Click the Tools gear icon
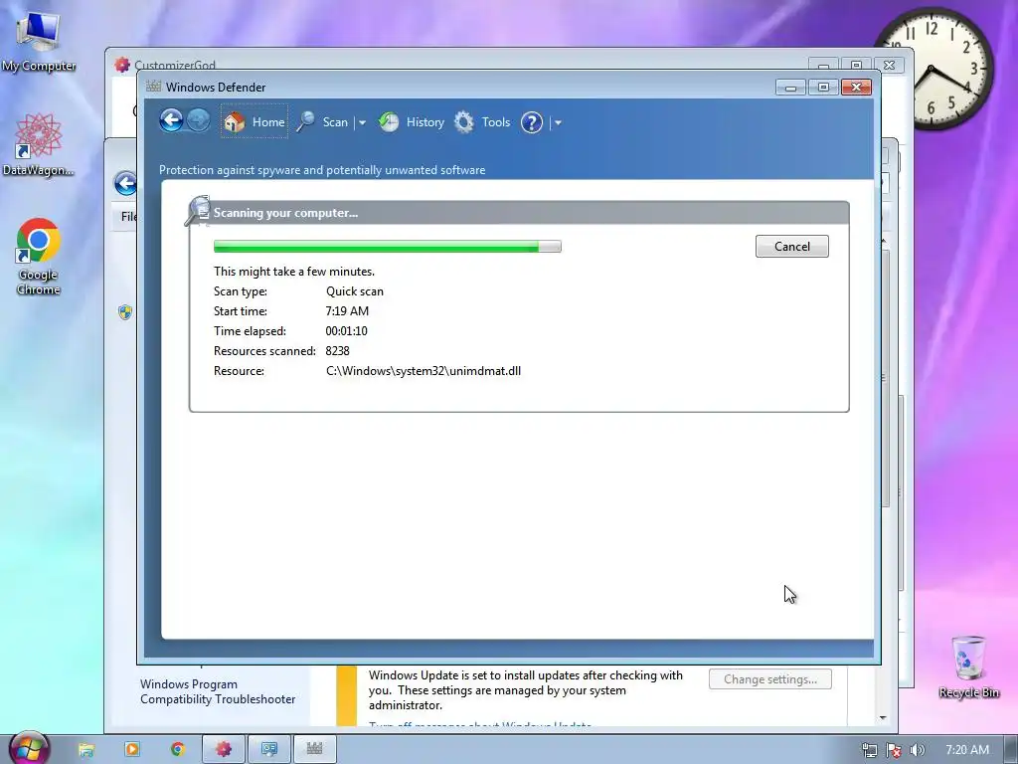The height and width of the screenshot is (764, 1018). 463,121
